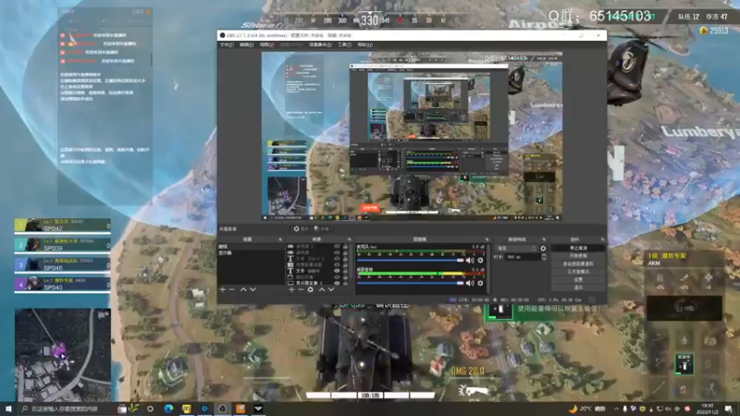Image resolution: width=740 pixels, height=416 pixels.
Task: Open the taskbar weather widget showing 20°C
Action: pyautogui.click(x=587, y=409)
